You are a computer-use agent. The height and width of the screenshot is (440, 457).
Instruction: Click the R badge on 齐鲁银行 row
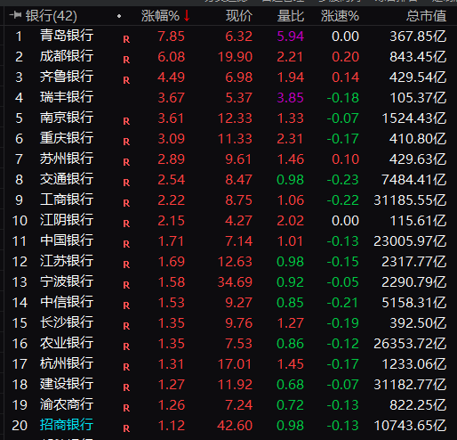point(126,80)
